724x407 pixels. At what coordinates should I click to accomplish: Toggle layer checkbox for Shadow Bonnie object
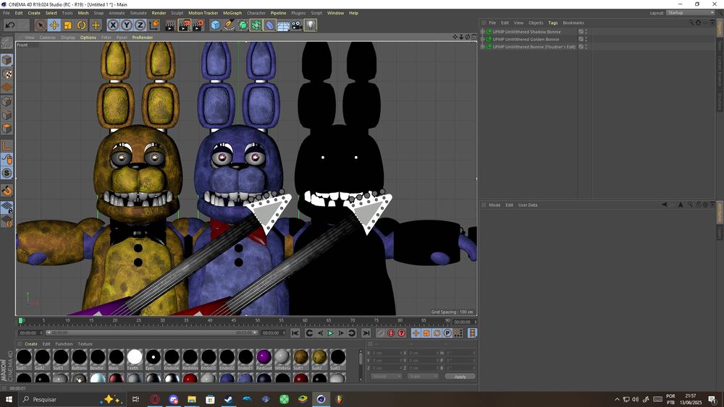581,32
